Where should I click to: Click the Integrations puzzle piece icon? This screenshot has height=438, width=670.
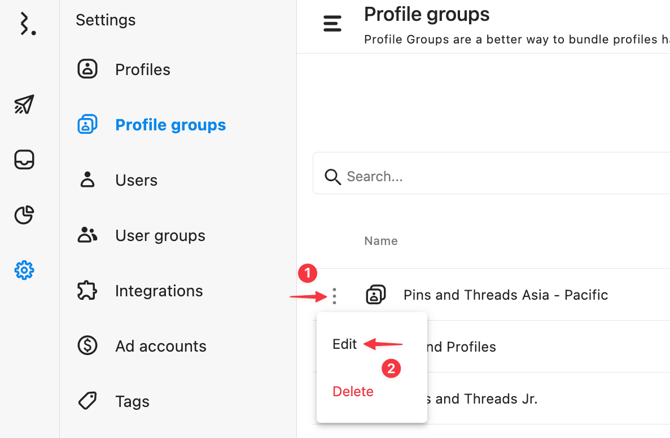click(87, 291)
